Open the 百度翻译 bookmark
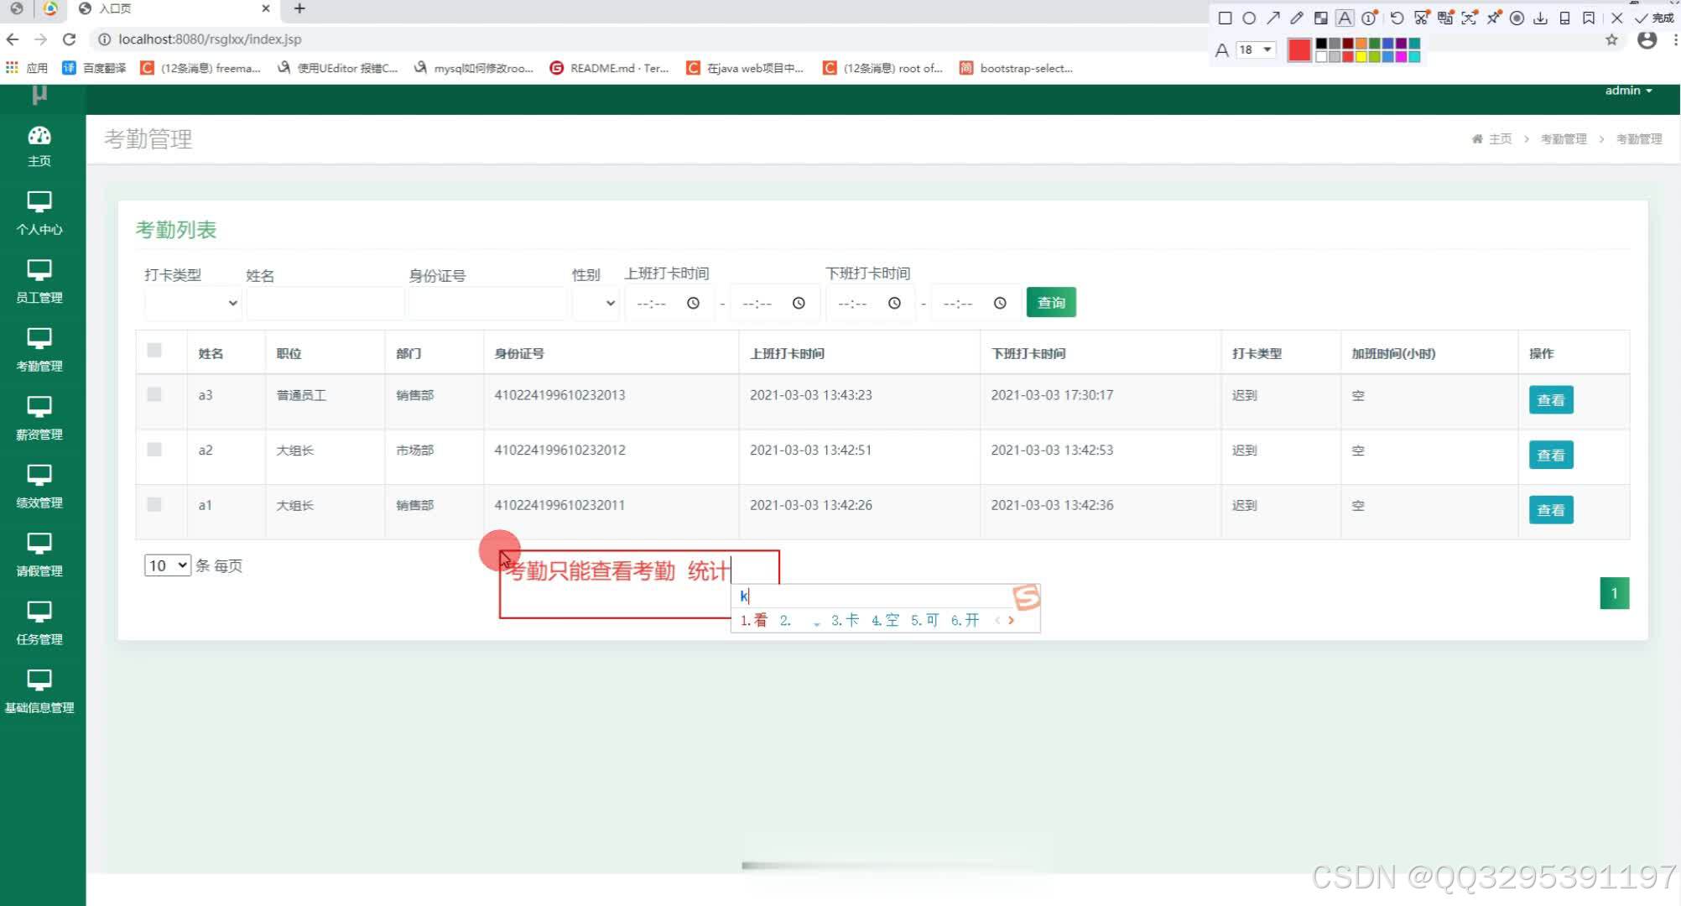This screenshot has height=906, width=1681. pos(95,68)
